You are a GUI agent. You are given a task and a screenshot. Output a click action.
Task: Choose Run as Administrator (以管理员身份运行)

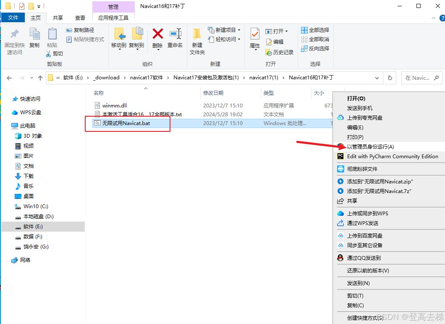(x=370, y=146)
